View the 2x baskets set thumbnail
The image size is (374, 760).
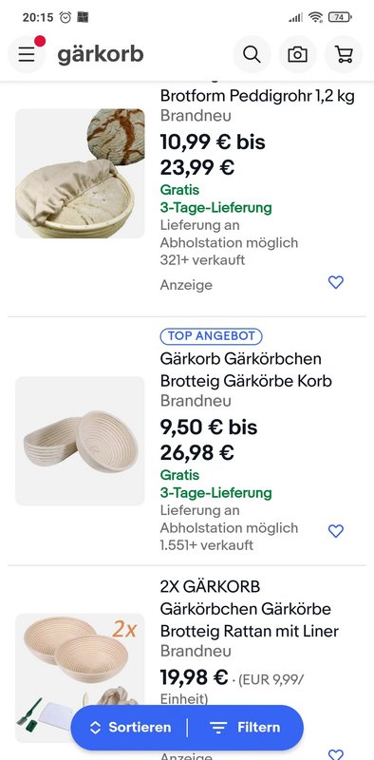pos(80,677)
